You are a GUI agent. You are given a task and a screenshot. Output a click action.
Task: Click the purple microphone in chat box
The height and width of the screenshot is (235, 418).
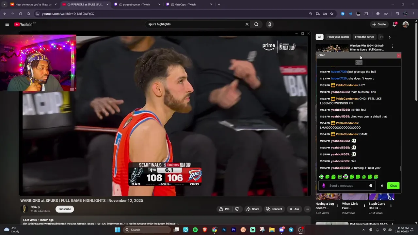coord(323,186)
